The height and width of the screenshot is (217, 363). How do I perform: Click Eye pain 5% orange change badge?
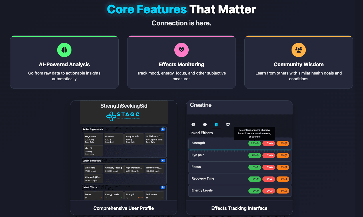(283, 156)
